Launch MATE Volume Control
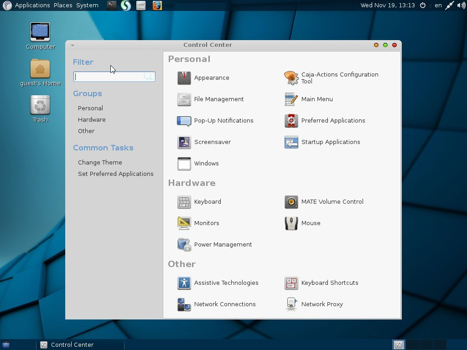Viewport: 467px width, 350px height. coord(324,202)
